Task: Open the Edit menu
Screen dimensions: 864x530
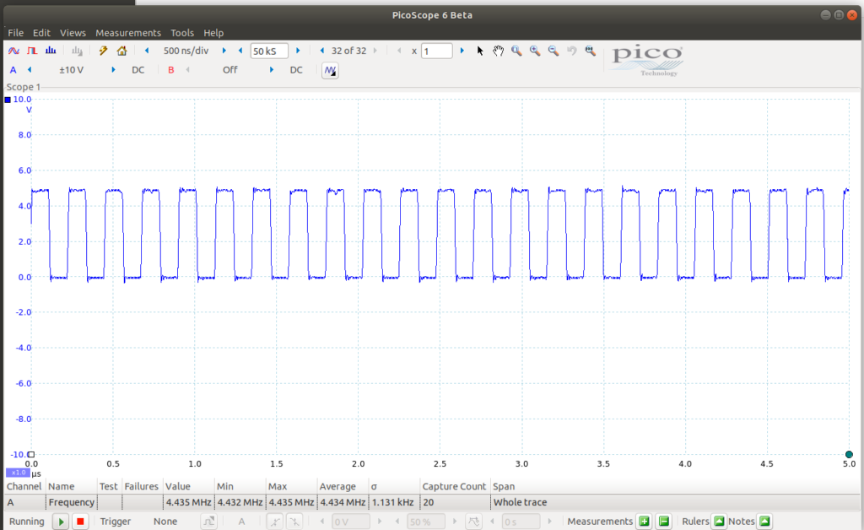Action: (41, 33)
